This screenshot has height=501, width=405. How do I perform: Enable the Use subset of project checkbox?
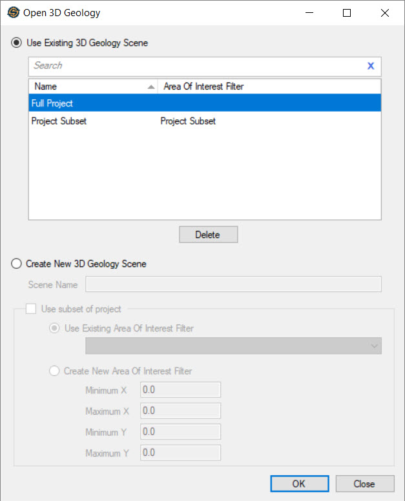[31, 309]
